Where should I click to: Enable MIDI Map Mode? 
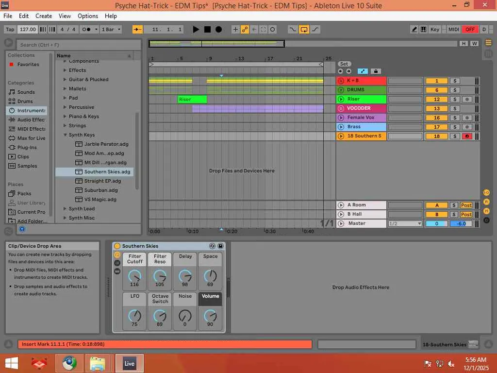point(454,30)
